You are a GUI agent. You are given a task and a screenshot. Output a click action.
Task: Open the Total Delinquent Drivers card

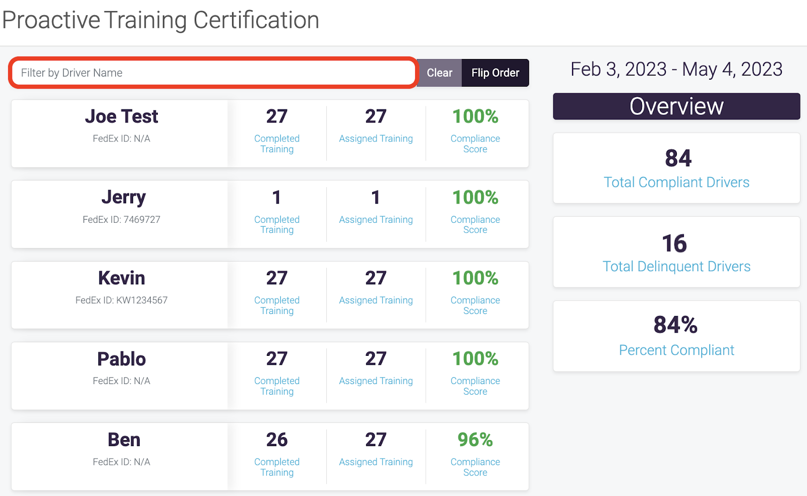coord(676,252)
